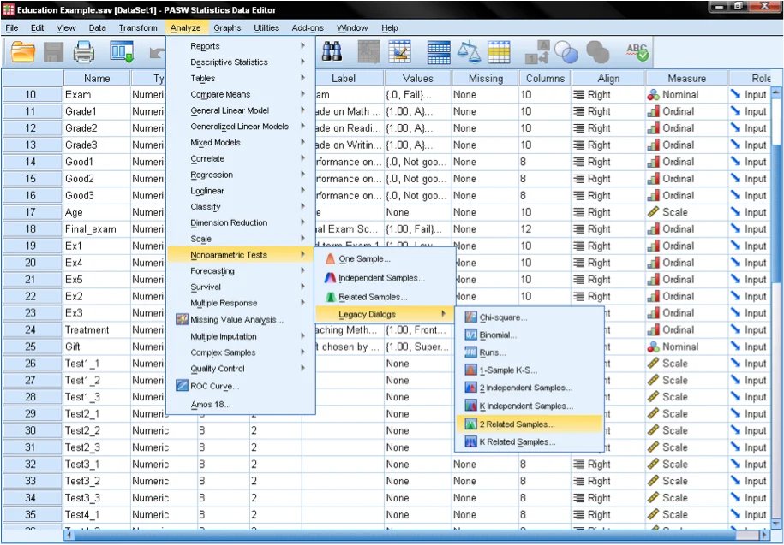Image resolution: width=784 pixels, height=545 pixels.
Task: Click the Final_exam variable name cell
Action: click(97, 229)
